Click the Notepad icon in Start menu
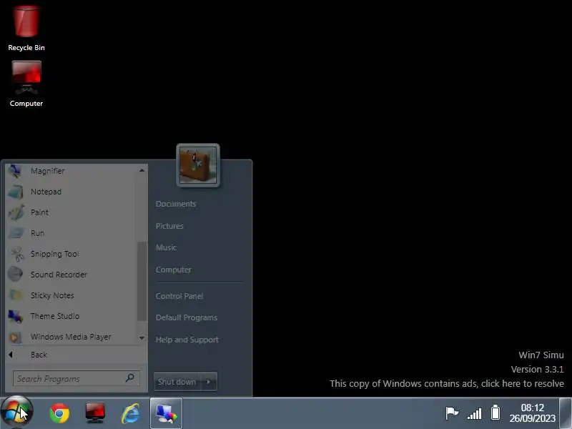The image size is (572, 429). coord(15,192)
